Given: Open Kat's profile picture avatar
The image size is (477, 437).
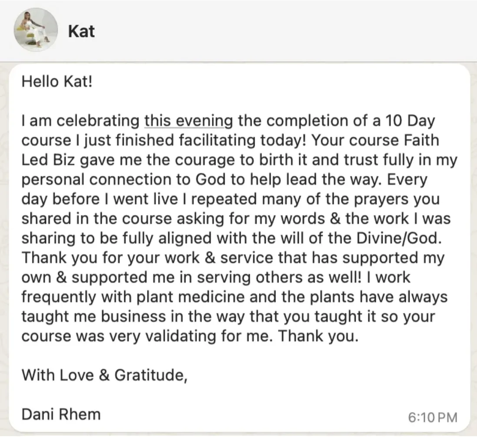Looking at the screenshot, I should 36,30.
